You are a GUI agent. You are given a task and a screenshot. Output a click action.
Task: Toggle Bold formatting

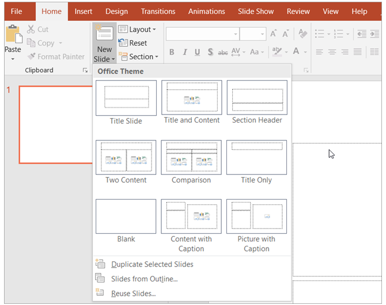pyautogui.click(x=171, y=52)
